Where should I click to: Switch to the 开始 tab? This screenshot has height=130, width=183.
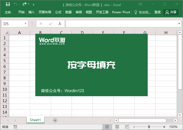(x=21, y=12)
